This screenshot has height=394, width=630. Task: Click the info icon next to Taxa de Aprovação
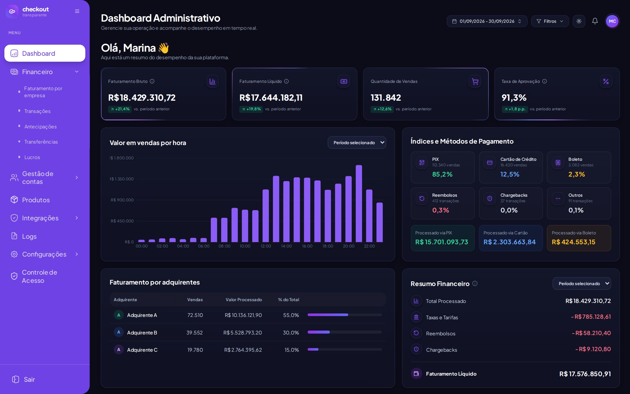[x=544, y=81]
